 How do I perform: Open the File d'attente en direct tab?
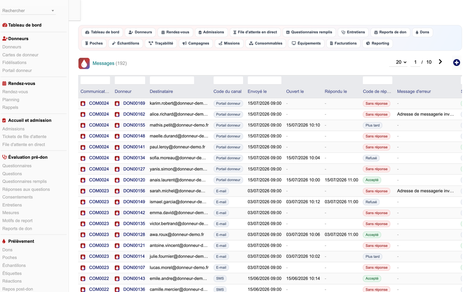[255, 32]
